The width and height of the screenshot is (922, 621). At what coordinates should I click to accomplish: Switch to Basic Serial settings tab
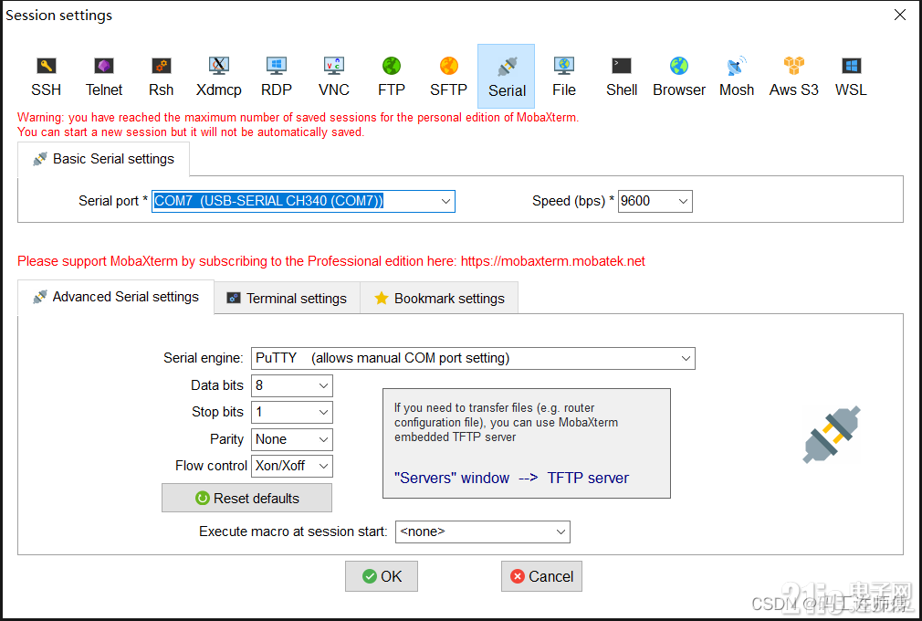point(103,159)
